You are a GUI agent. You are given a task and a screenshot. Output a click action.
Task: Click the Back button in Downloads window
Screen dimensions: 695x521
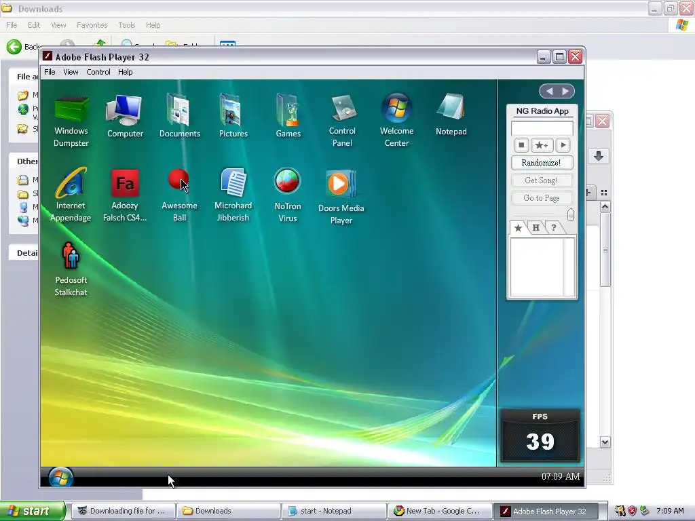tap(23, 47)
